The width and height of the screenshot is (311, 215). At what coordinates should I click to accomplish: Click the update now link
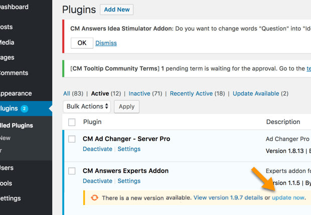[x=288, y=198]
